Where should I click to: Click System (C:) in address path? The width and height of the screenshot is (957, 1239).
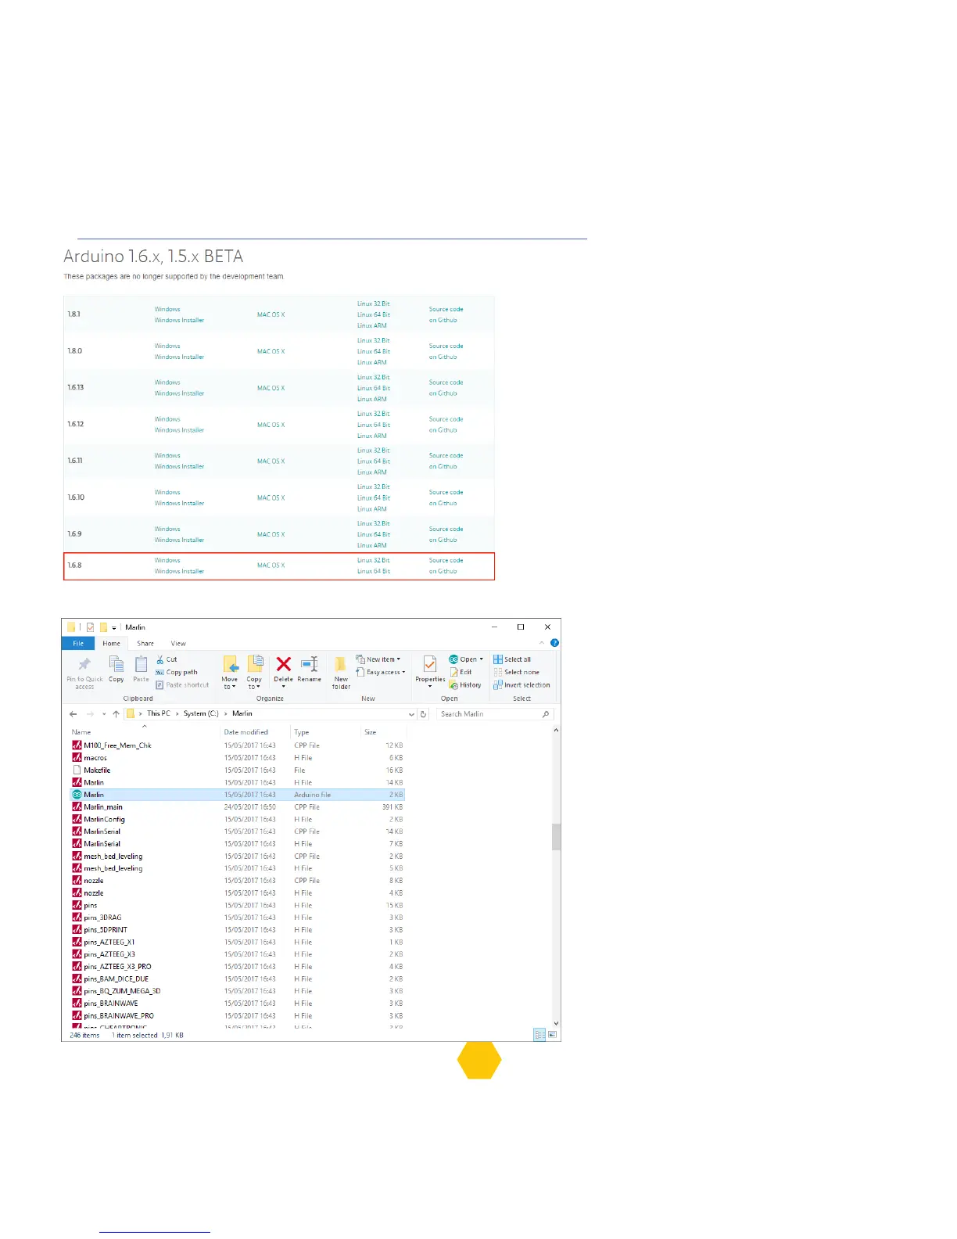(x=201, y=713)
